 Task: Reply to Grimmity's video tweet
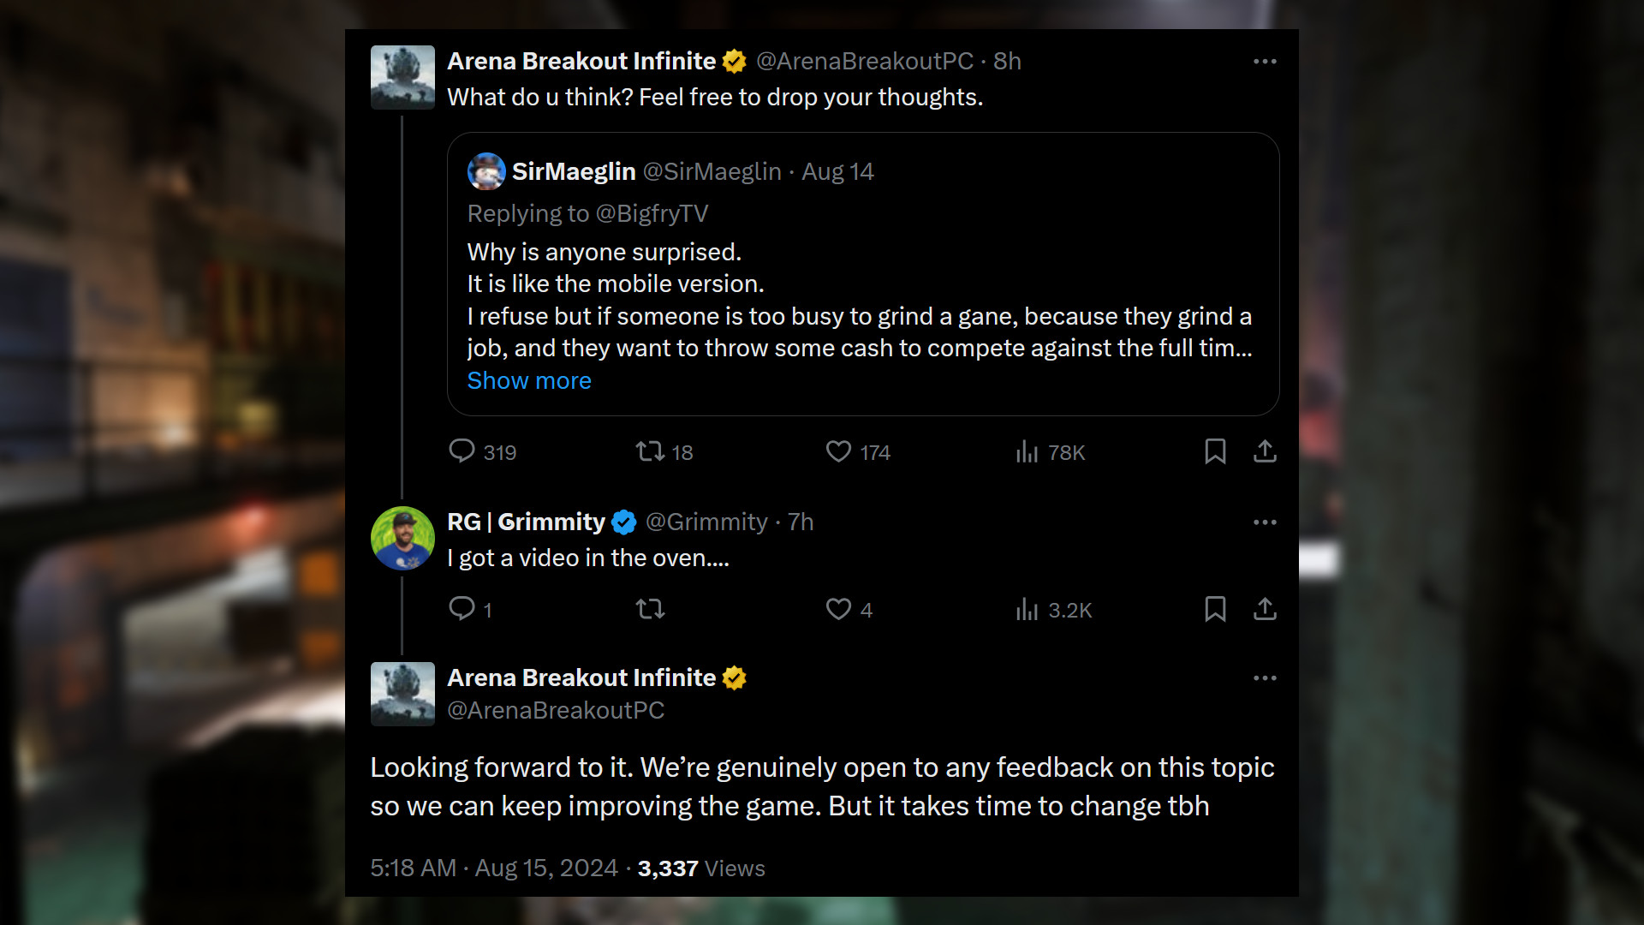pyautogui.click(x=462, y=609)
